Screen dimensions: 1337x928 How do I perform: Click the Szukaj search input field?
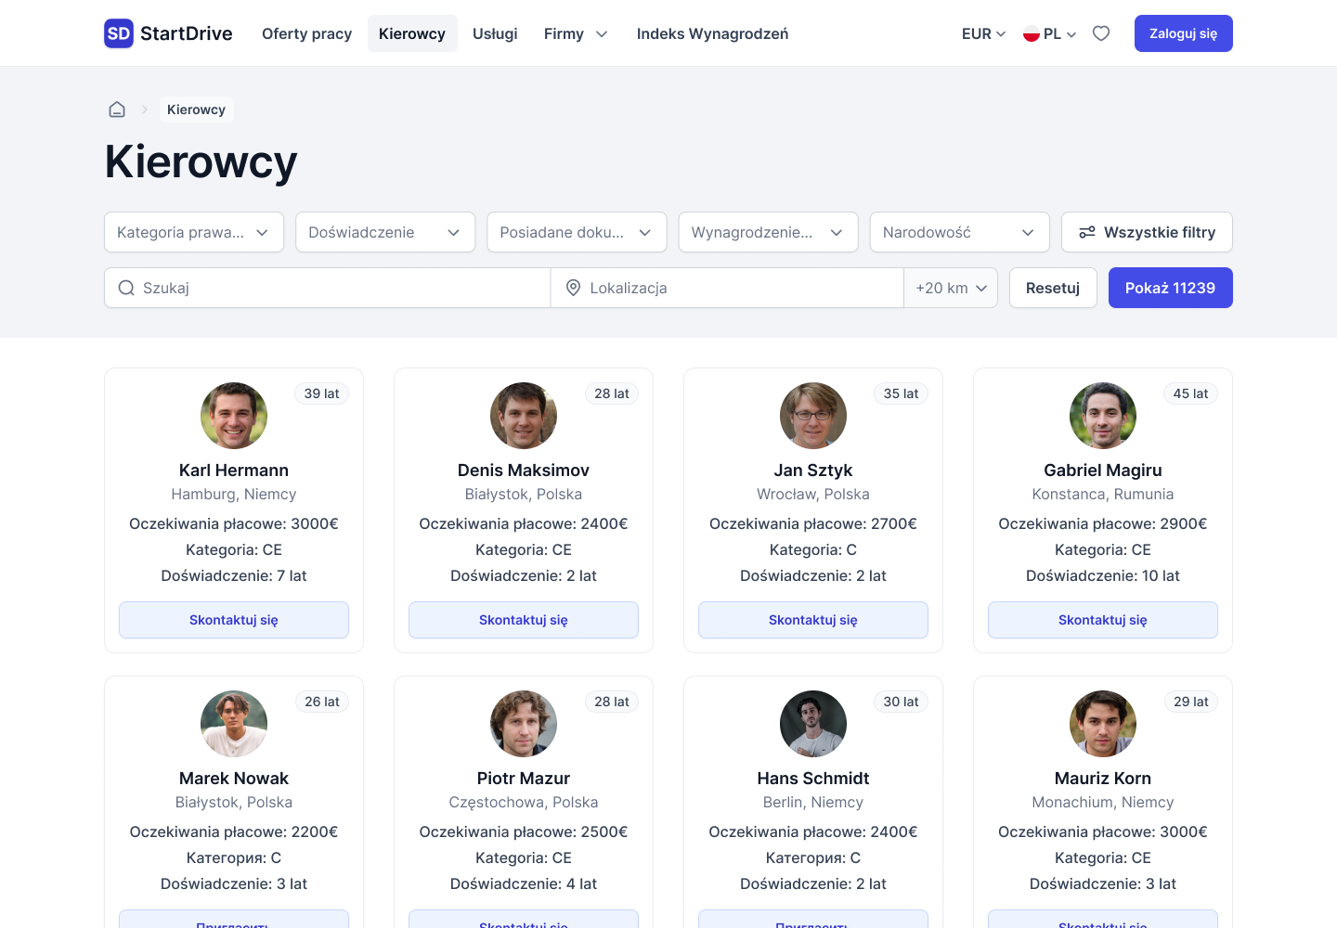coord(327,288)
